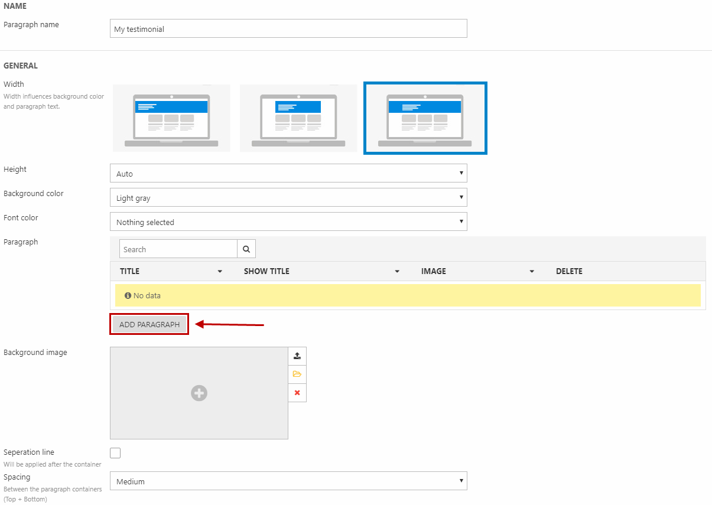Open the Font color dropdown

pyautogui.click(x=288, y=222)
